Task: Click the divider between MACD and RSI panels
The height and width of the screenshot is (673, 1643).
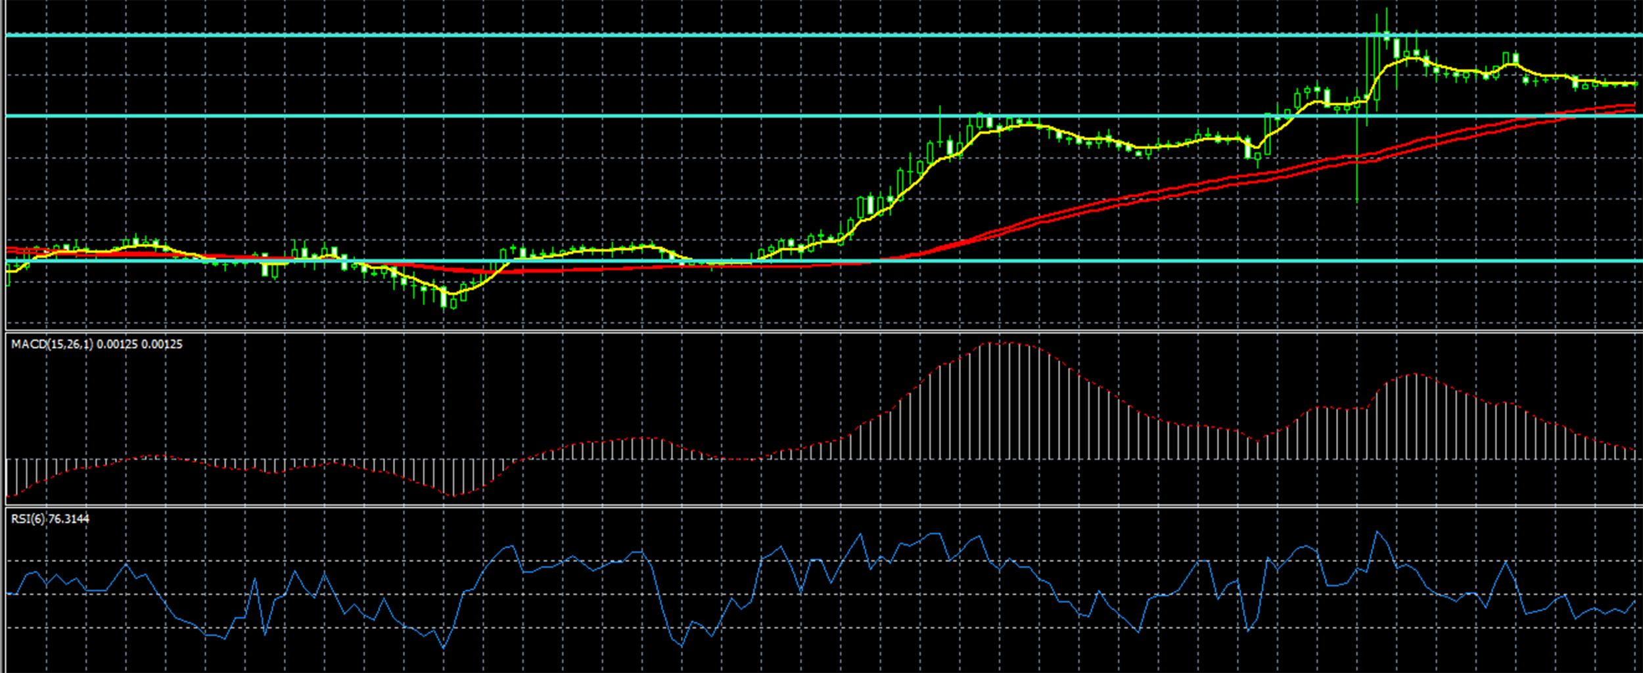Action: pyautogui.click(x=821, y=505)
